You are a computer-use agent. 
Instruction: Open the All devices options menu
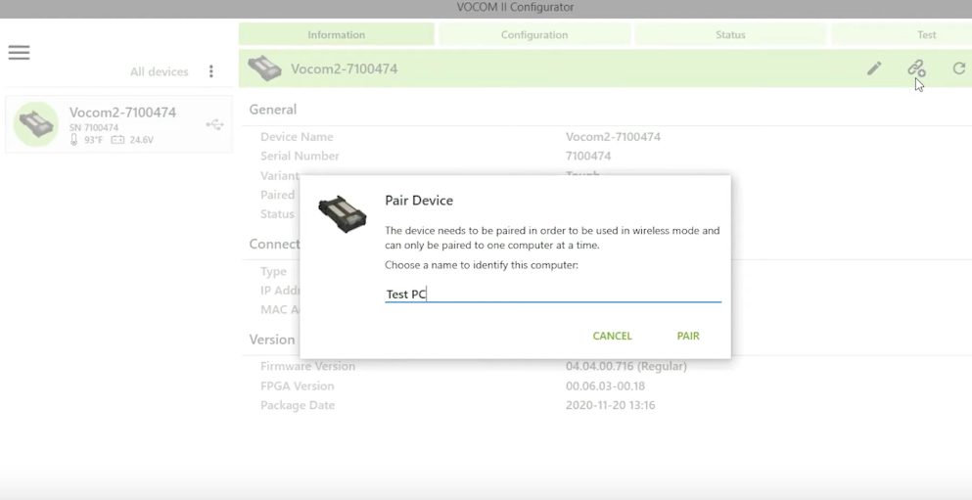coord(210,71)
